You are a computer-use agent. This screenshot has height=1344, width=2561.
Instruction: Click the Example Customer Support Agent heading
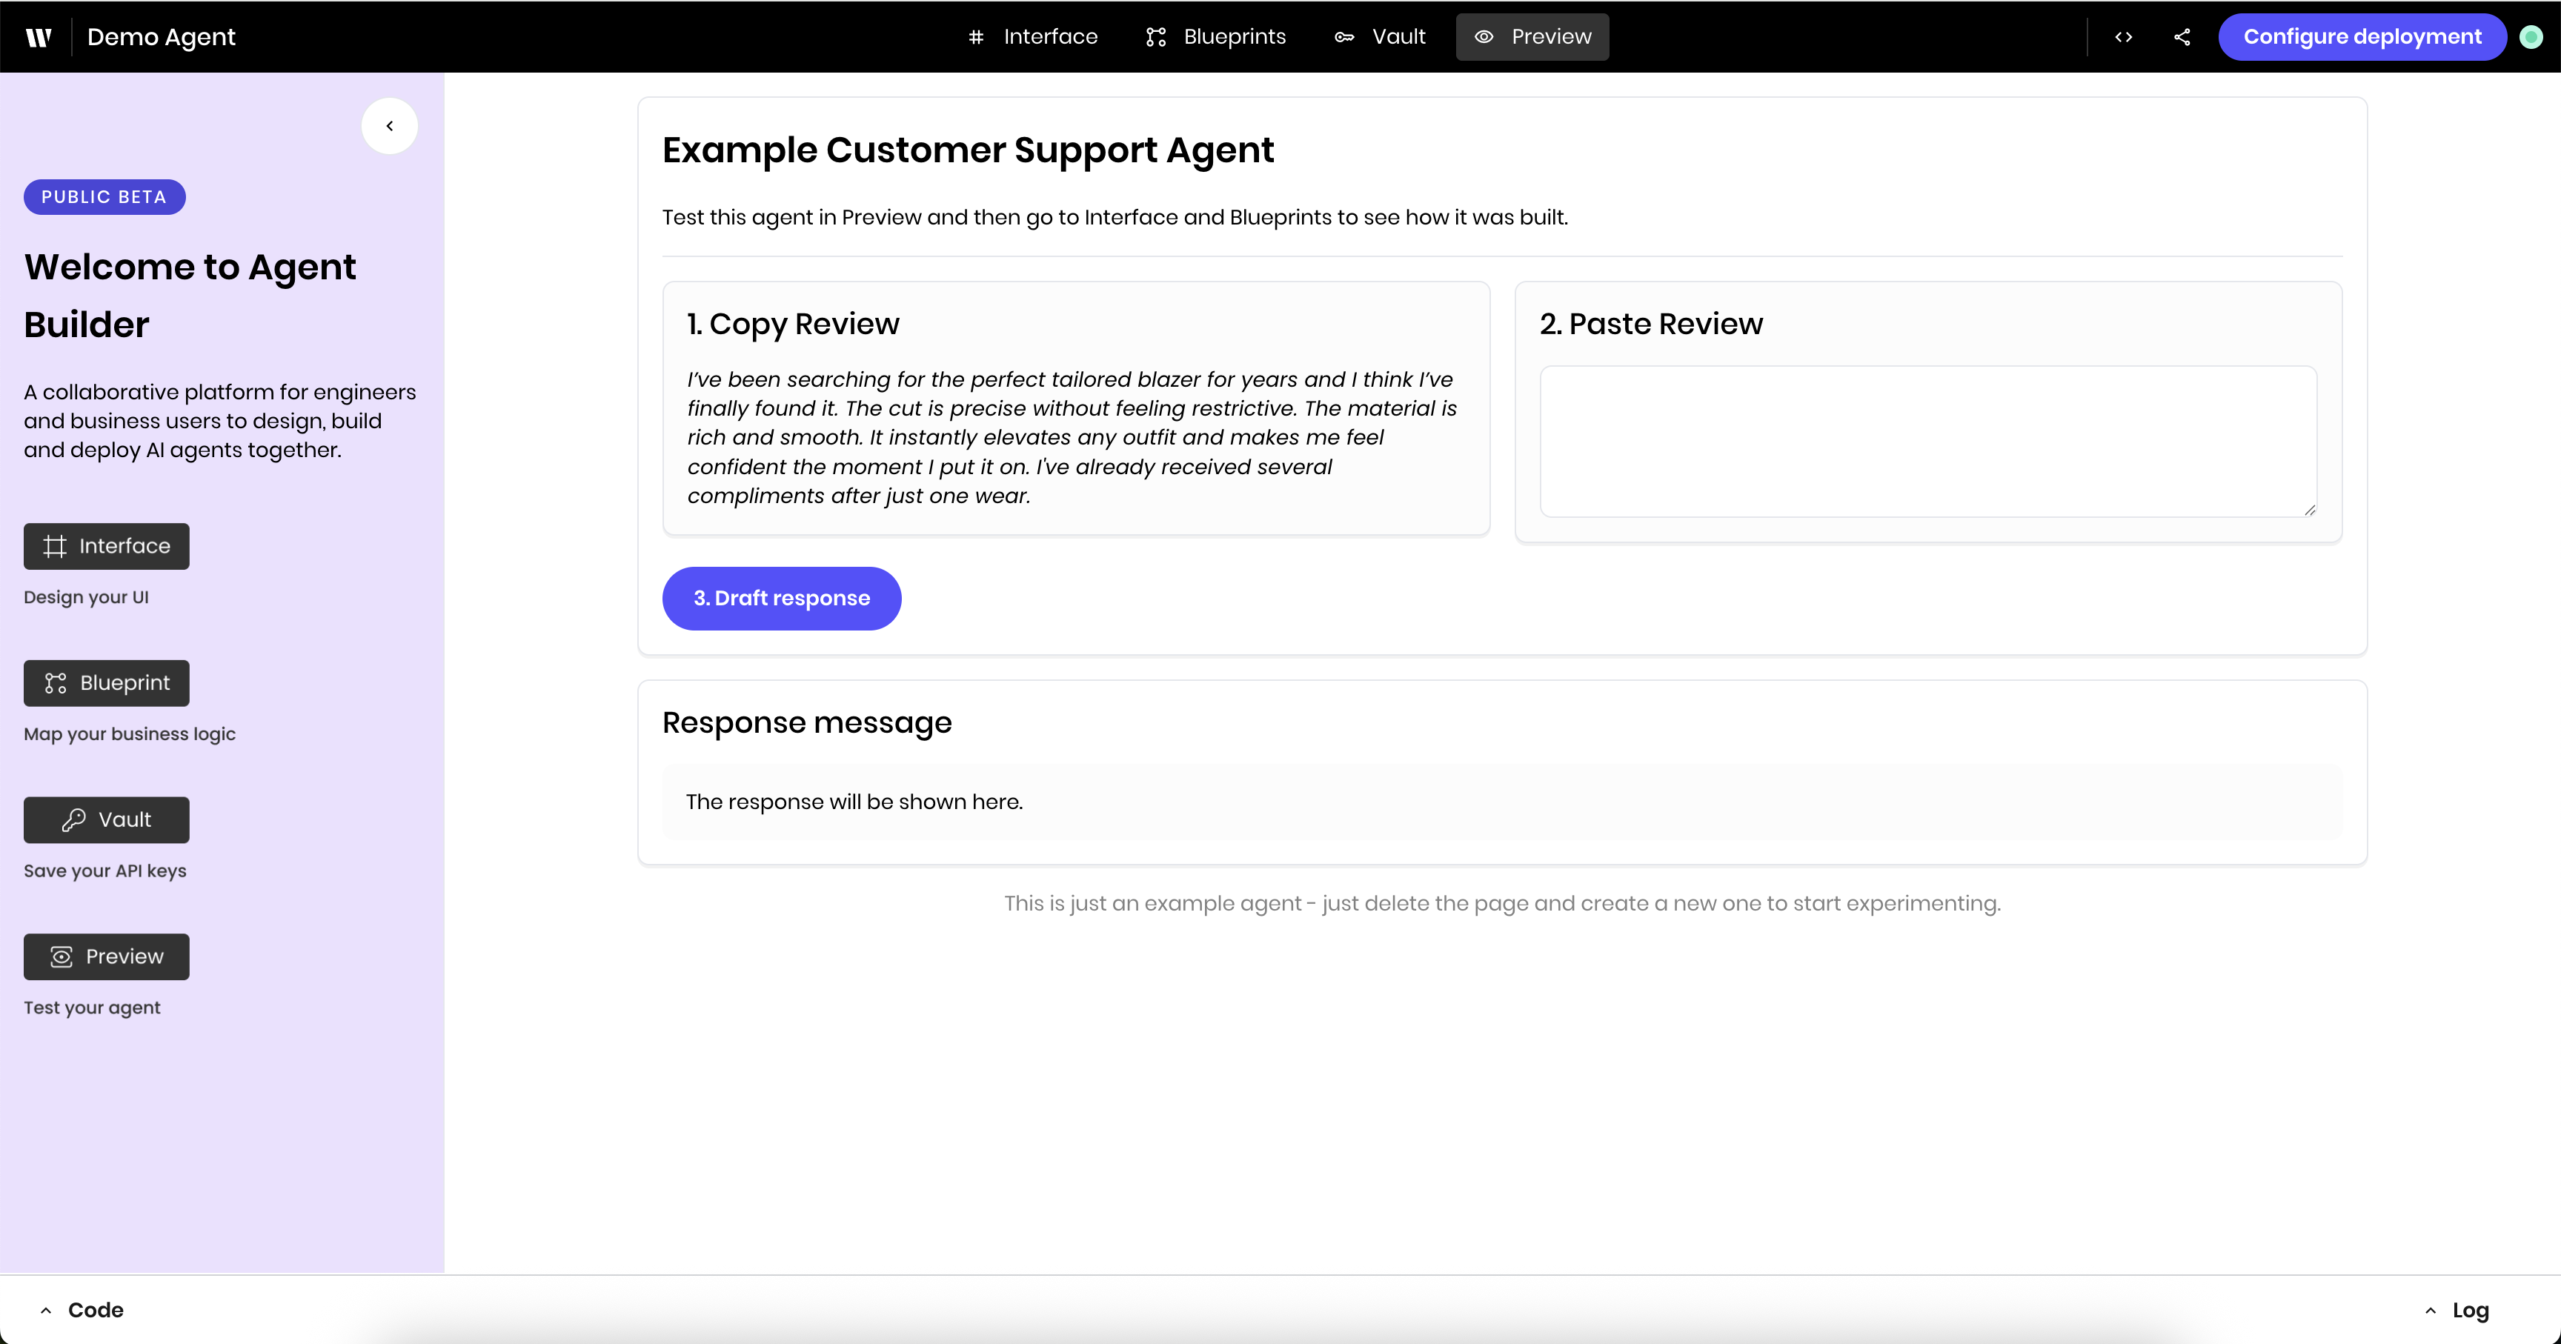[x=967, y=150]
